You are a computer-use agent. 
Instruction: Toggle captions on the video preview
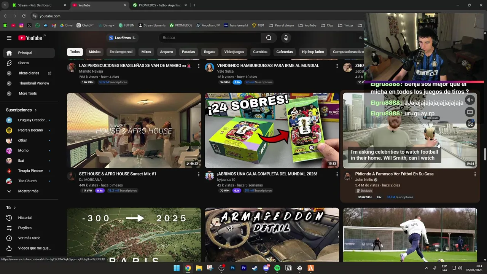(x=470, y=112)
